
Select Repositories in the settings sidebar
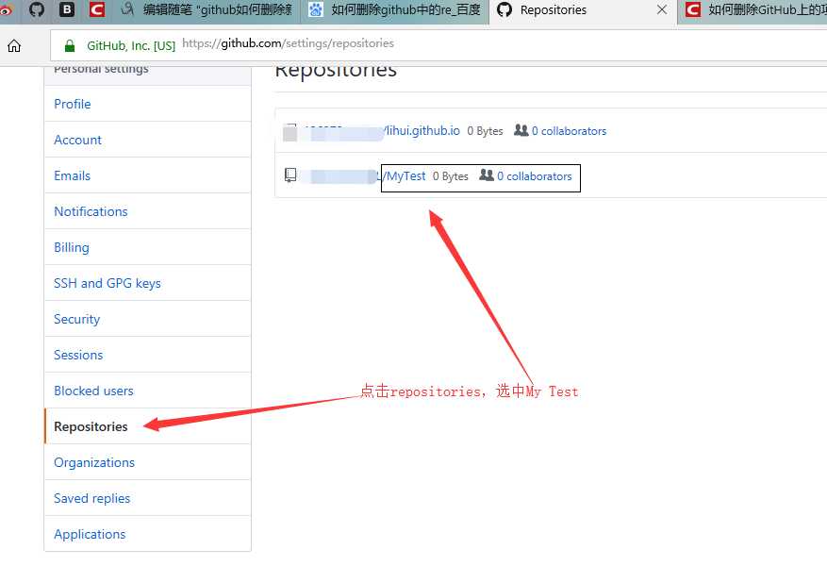148,426
